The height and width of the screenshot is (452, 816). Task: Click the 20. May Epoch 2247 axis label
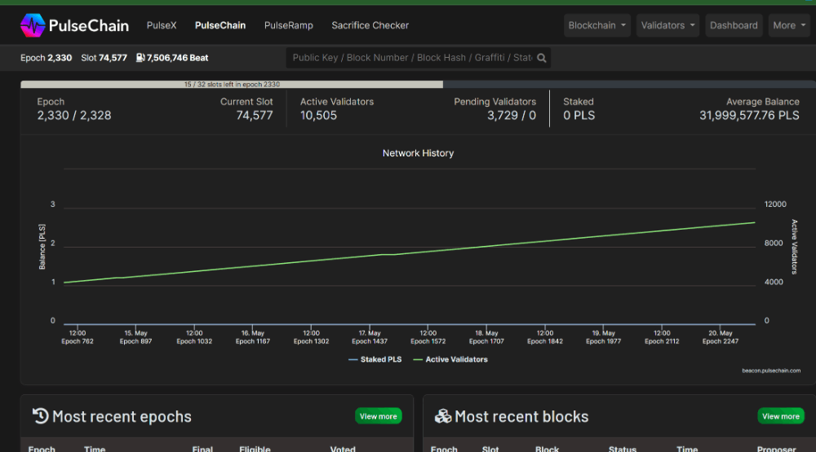721,337
